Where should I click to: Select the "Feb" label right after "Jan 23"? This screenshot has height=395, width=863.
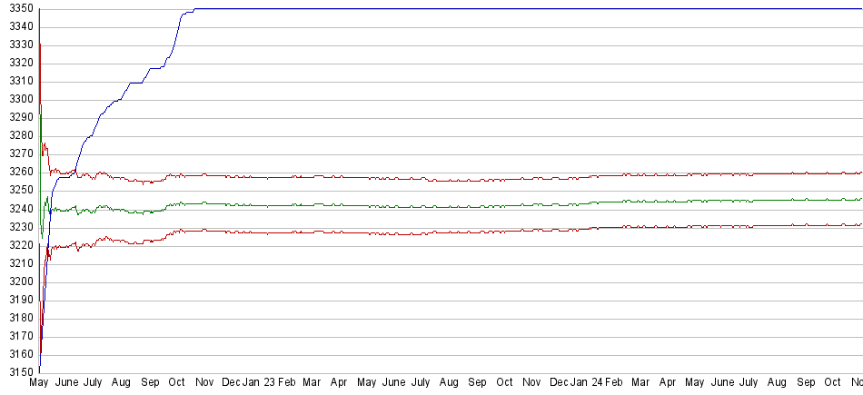point(284,383)
